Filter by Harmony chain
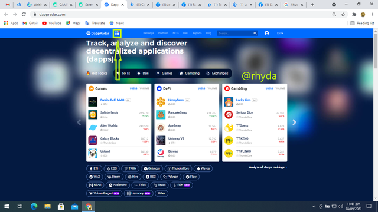This screenshot has height=212, width=378. [x=138, y=193]
